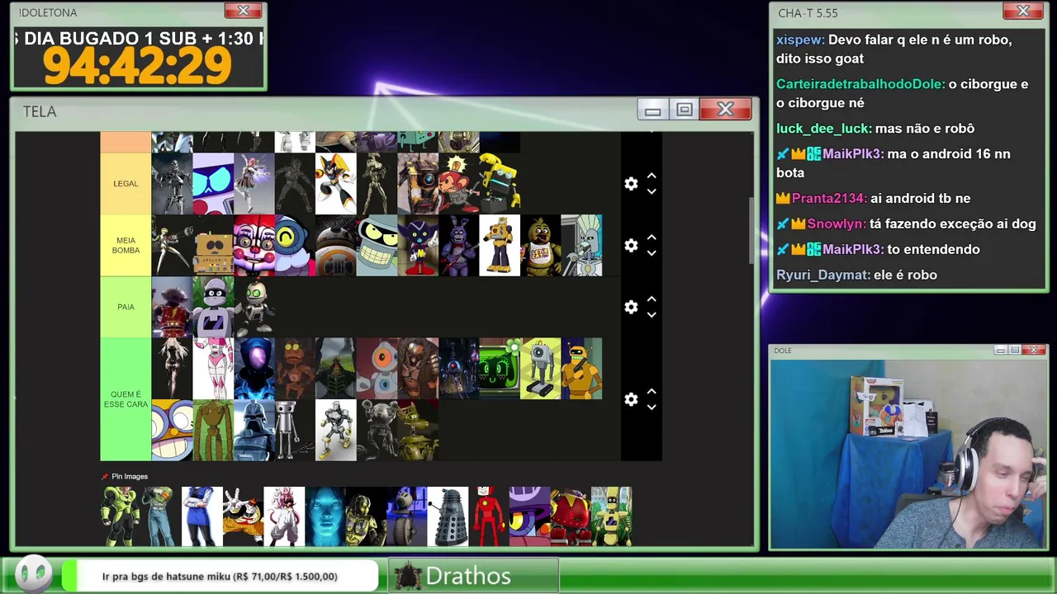
Task: Click MaikPlk3 in the "to entendendo" message
Action: (853, 250)
